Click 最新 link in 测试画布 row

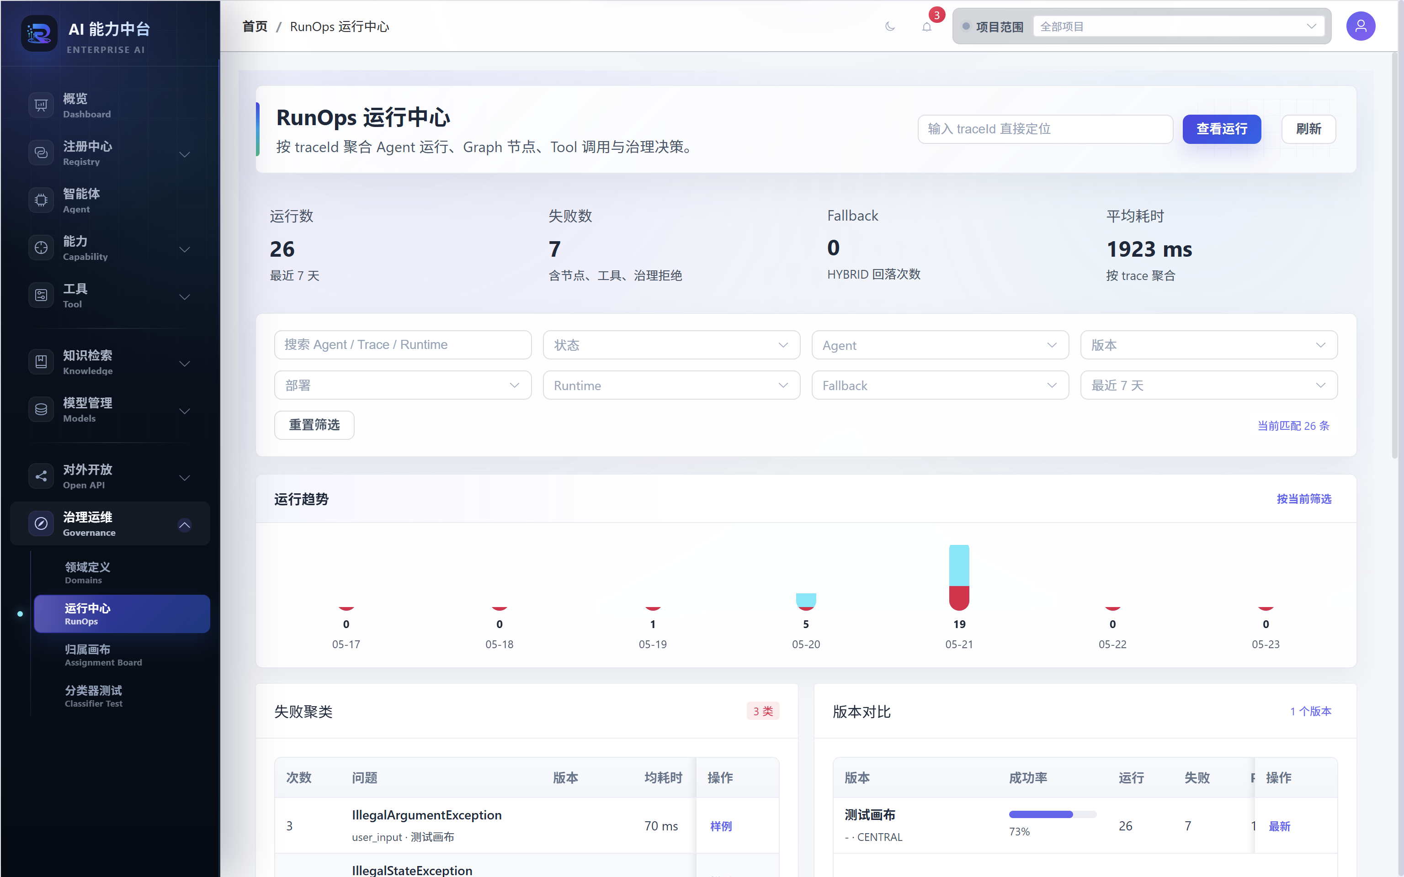click(1279, 826)
